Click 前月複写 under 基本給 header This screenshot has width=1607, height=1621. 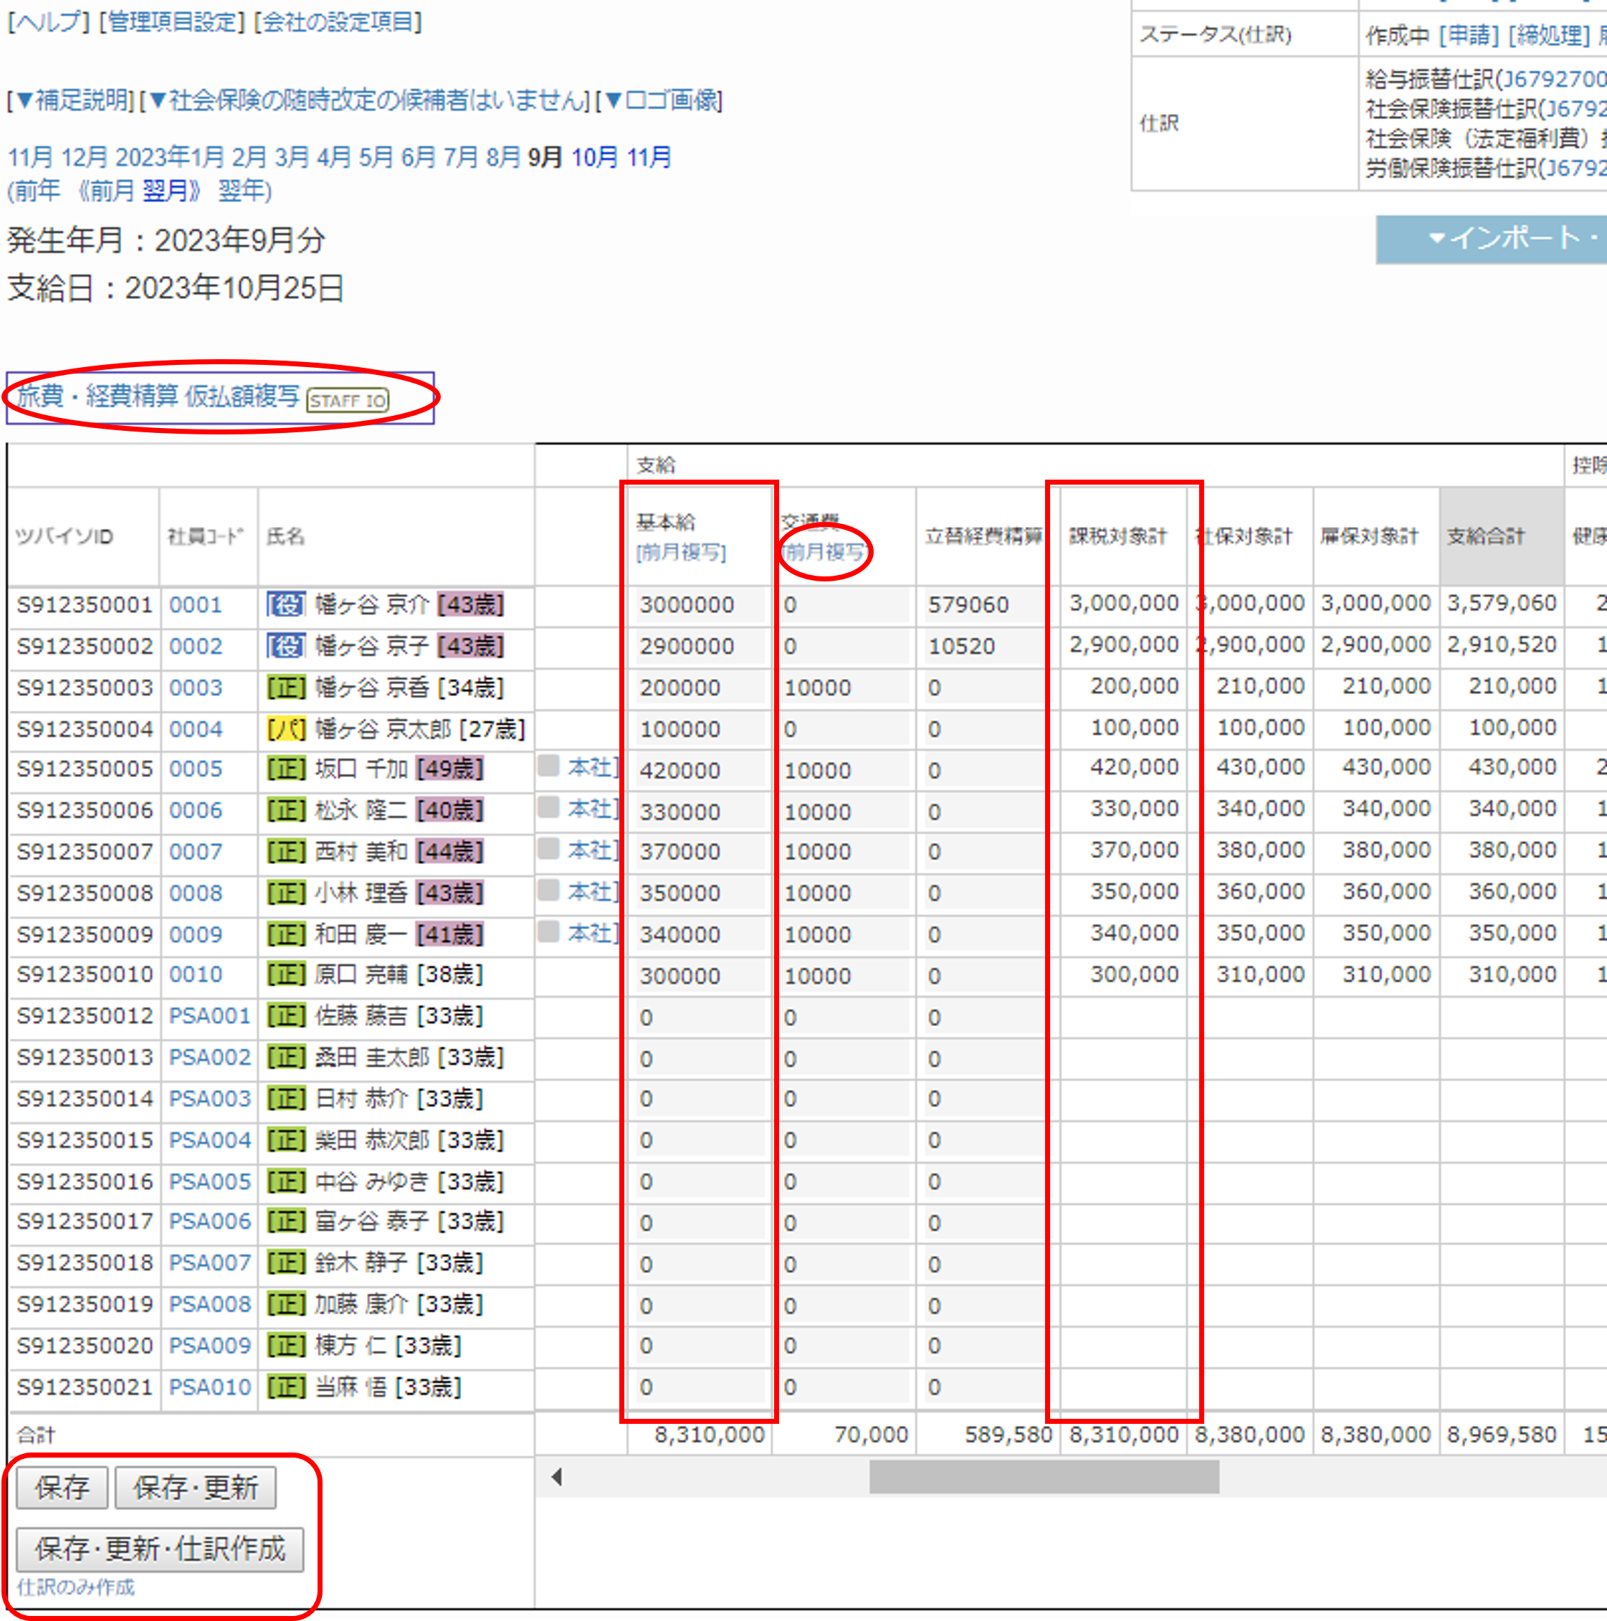tap(681, 553)
